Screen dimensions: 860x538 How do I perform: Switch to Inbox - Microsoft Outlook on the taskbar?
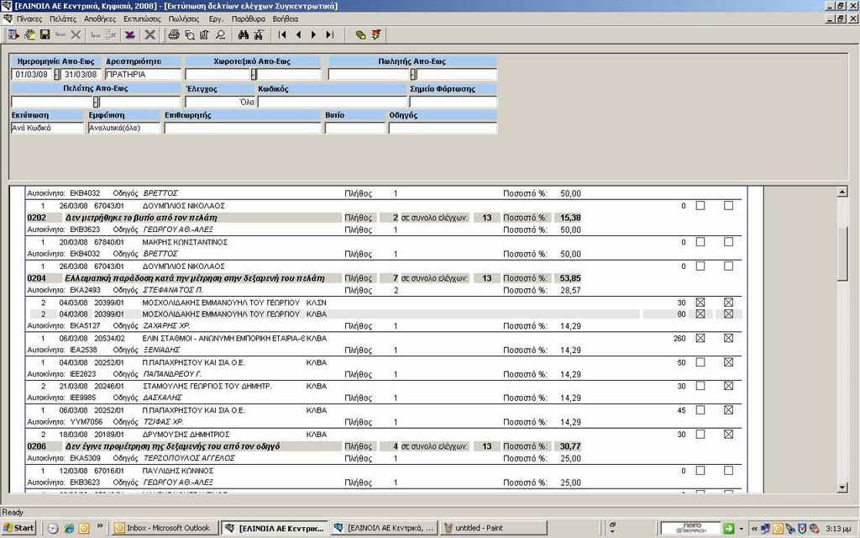tap(165, 528)
